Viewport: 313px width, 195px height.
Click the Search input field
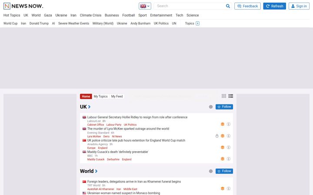[190, 6]
